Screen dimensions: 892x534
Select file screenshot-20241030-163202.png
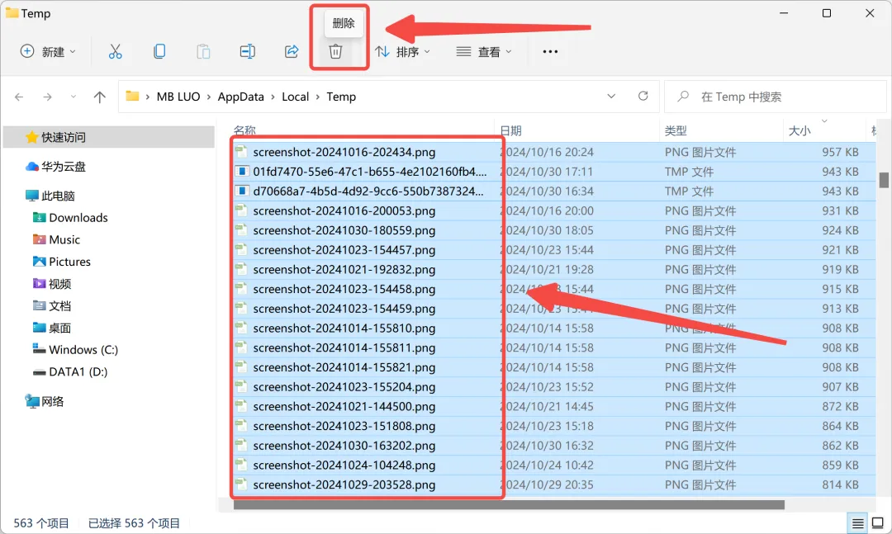tap(344, 446)
